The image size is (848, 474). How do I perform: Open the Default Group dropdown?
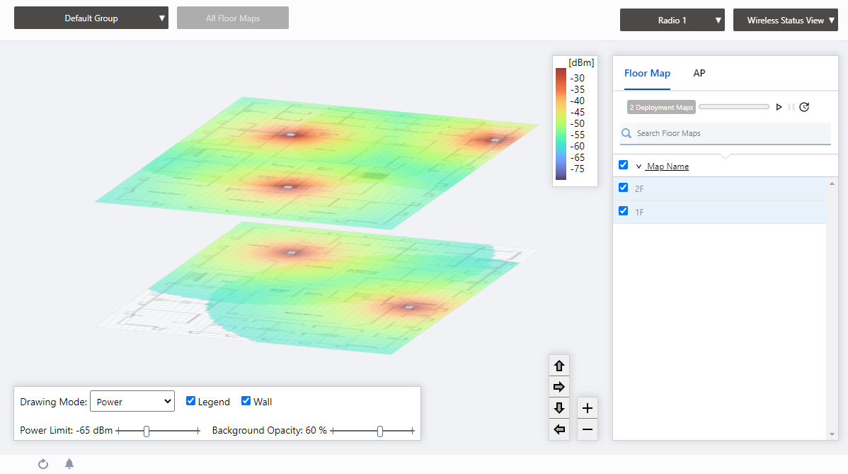91,18
